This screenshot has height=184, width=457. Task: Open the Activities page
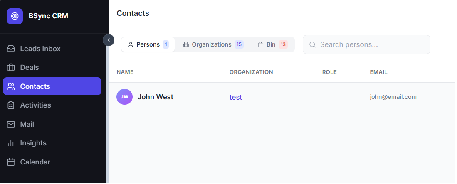tap(52, 105)
